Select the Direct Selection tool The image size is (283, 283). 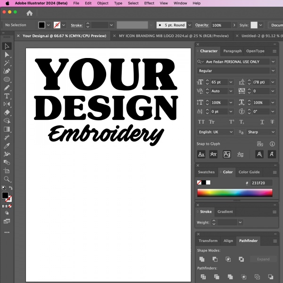7,55
